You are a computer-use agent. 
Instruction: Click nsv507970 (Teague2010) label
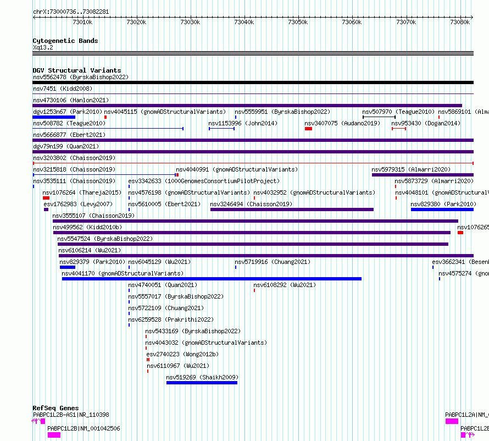click(x=398, y=112)
